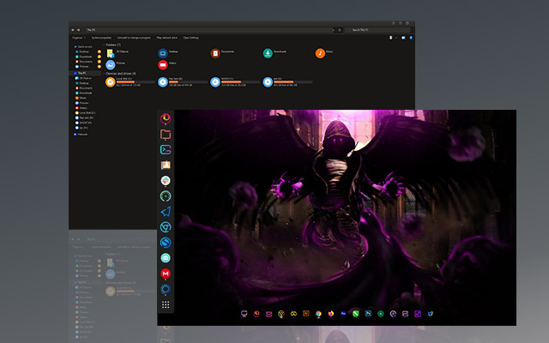The height and width of the screenshot is (343, 549).
Task: Click Open Settings in the Explorer toolbar
Action: [190, 38]
